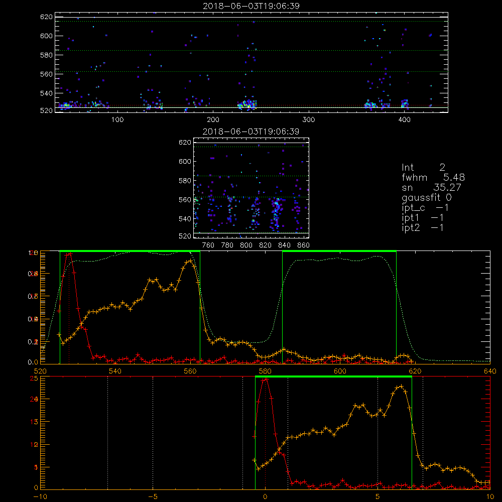
Task: Click x-axis label 760 on middle plot
Action: click(208, 245)
